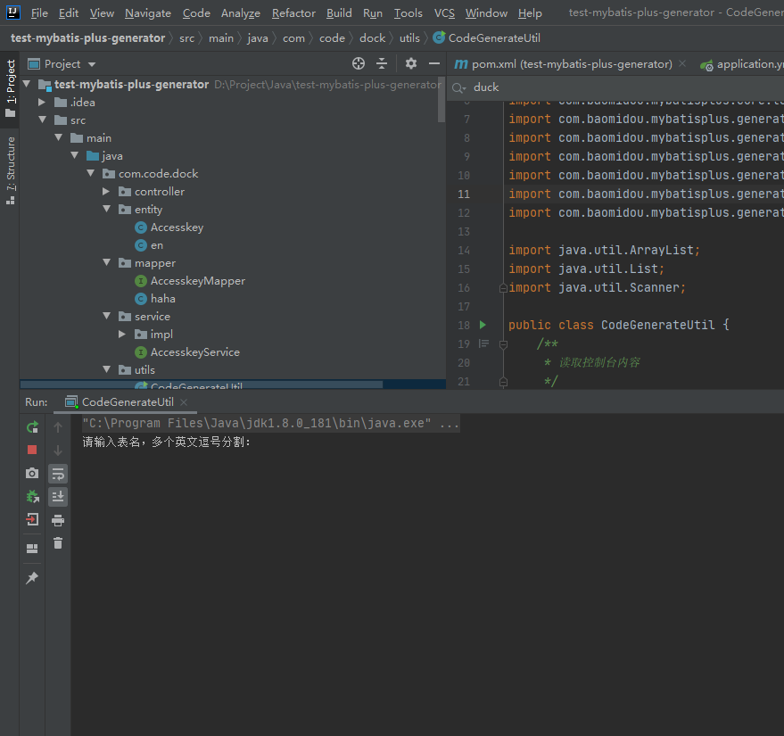Click the utils breadcrumb
This screenshot has width=784, height=736.
(x=409, y=38)
